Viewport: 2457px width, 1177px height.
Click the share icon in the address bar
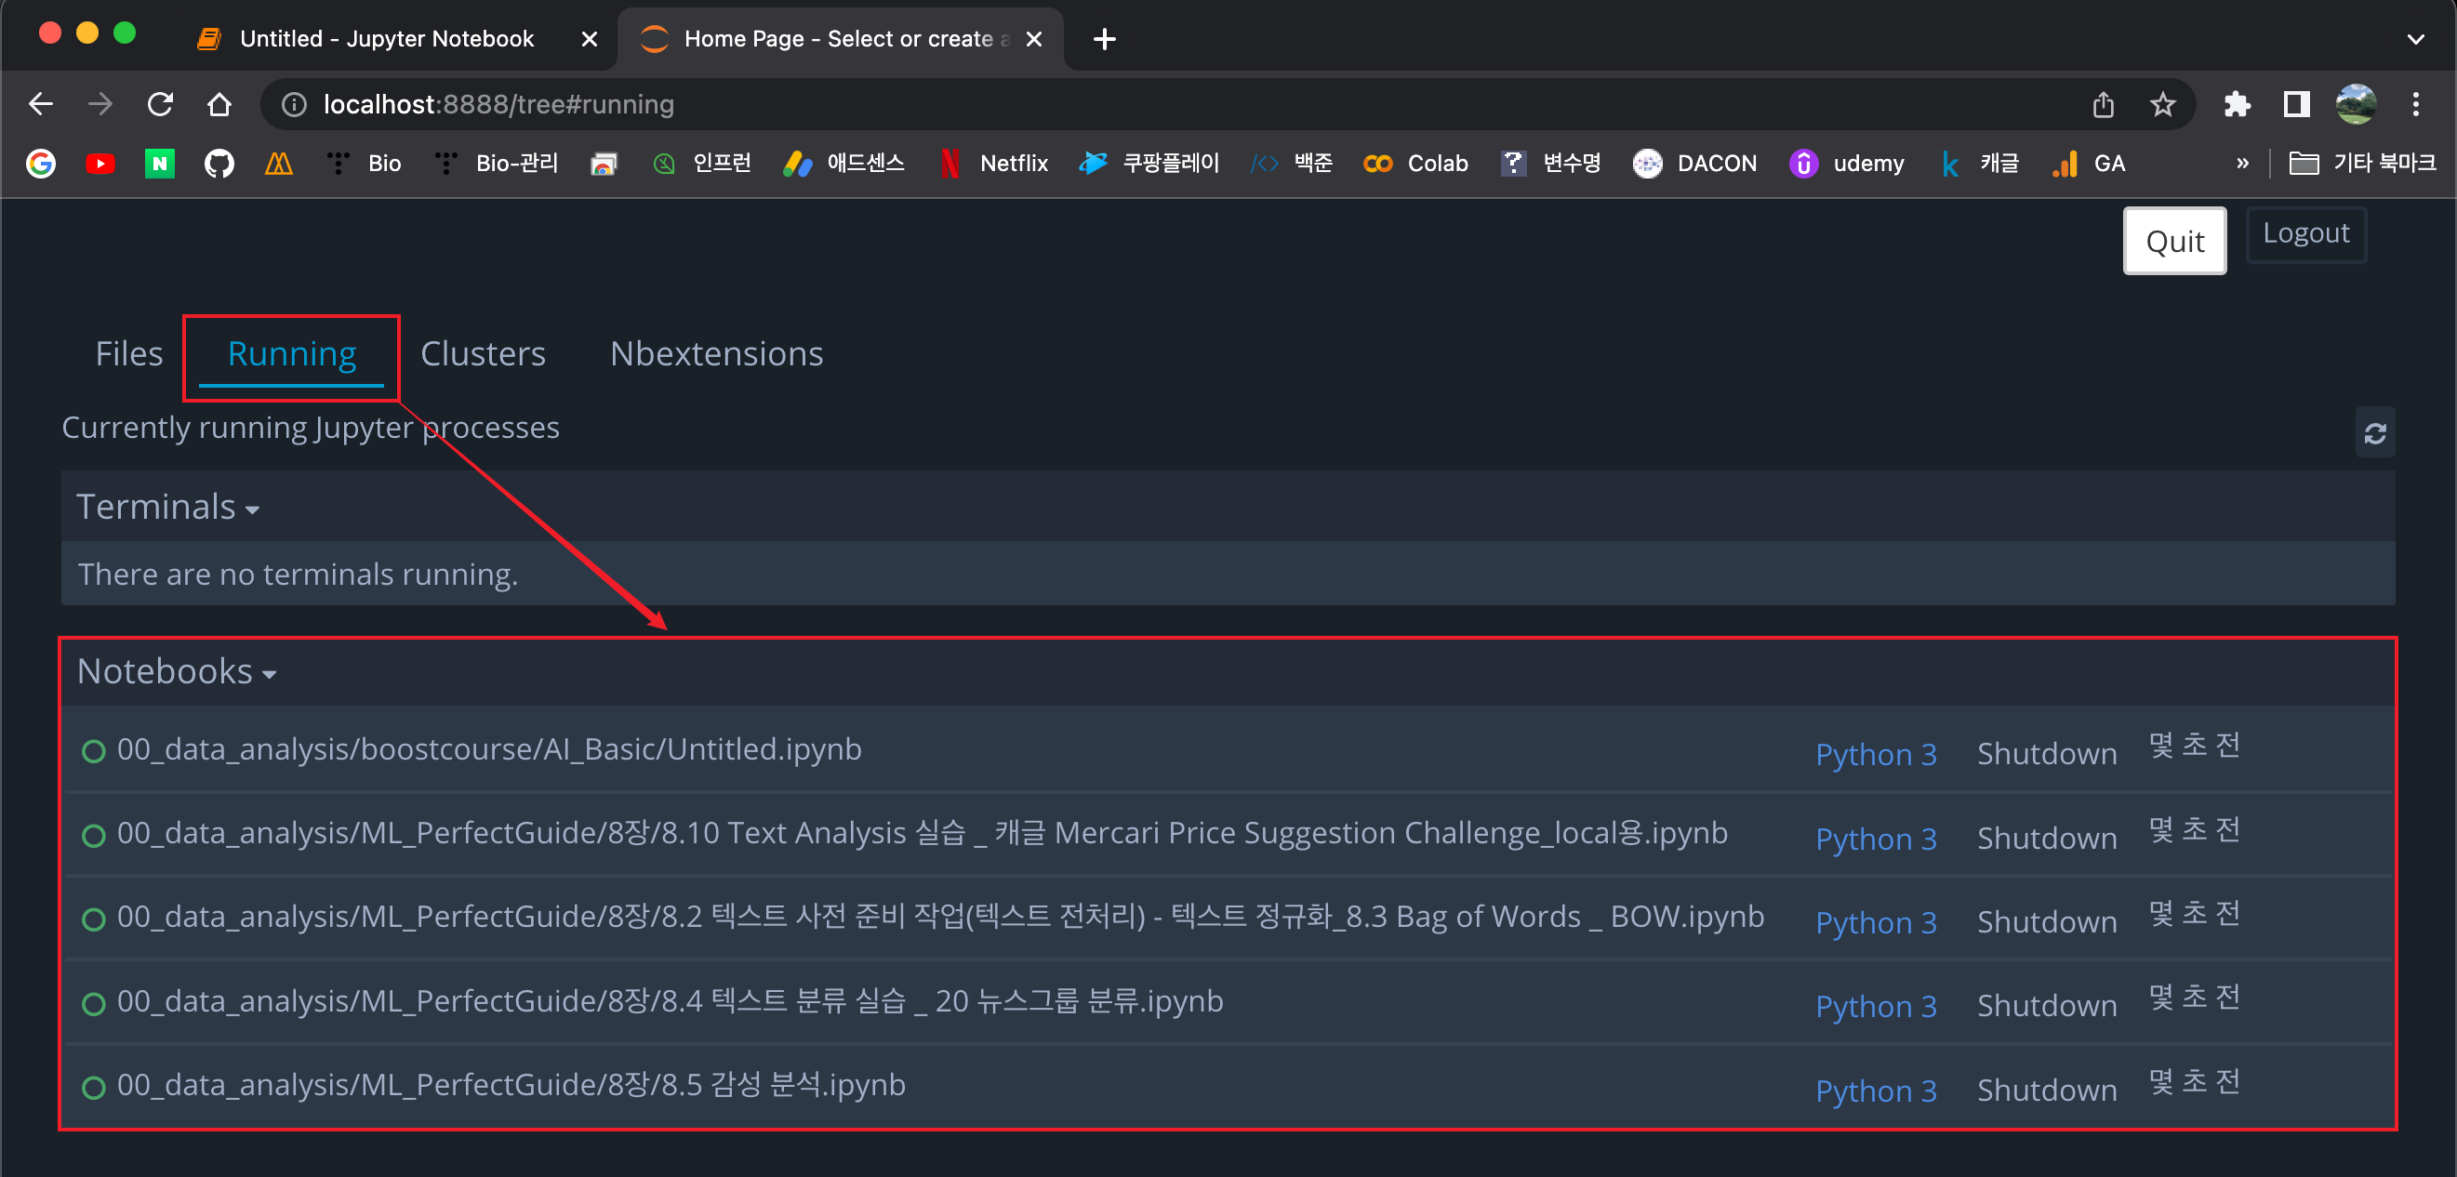tap(2105, 104)
